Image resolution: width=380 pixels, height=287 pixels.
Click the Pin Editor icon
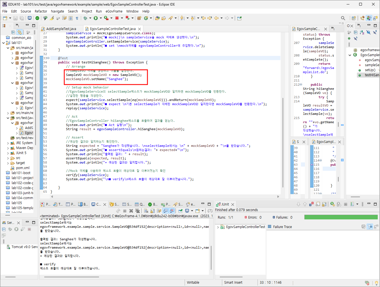[x=239, y=18]
